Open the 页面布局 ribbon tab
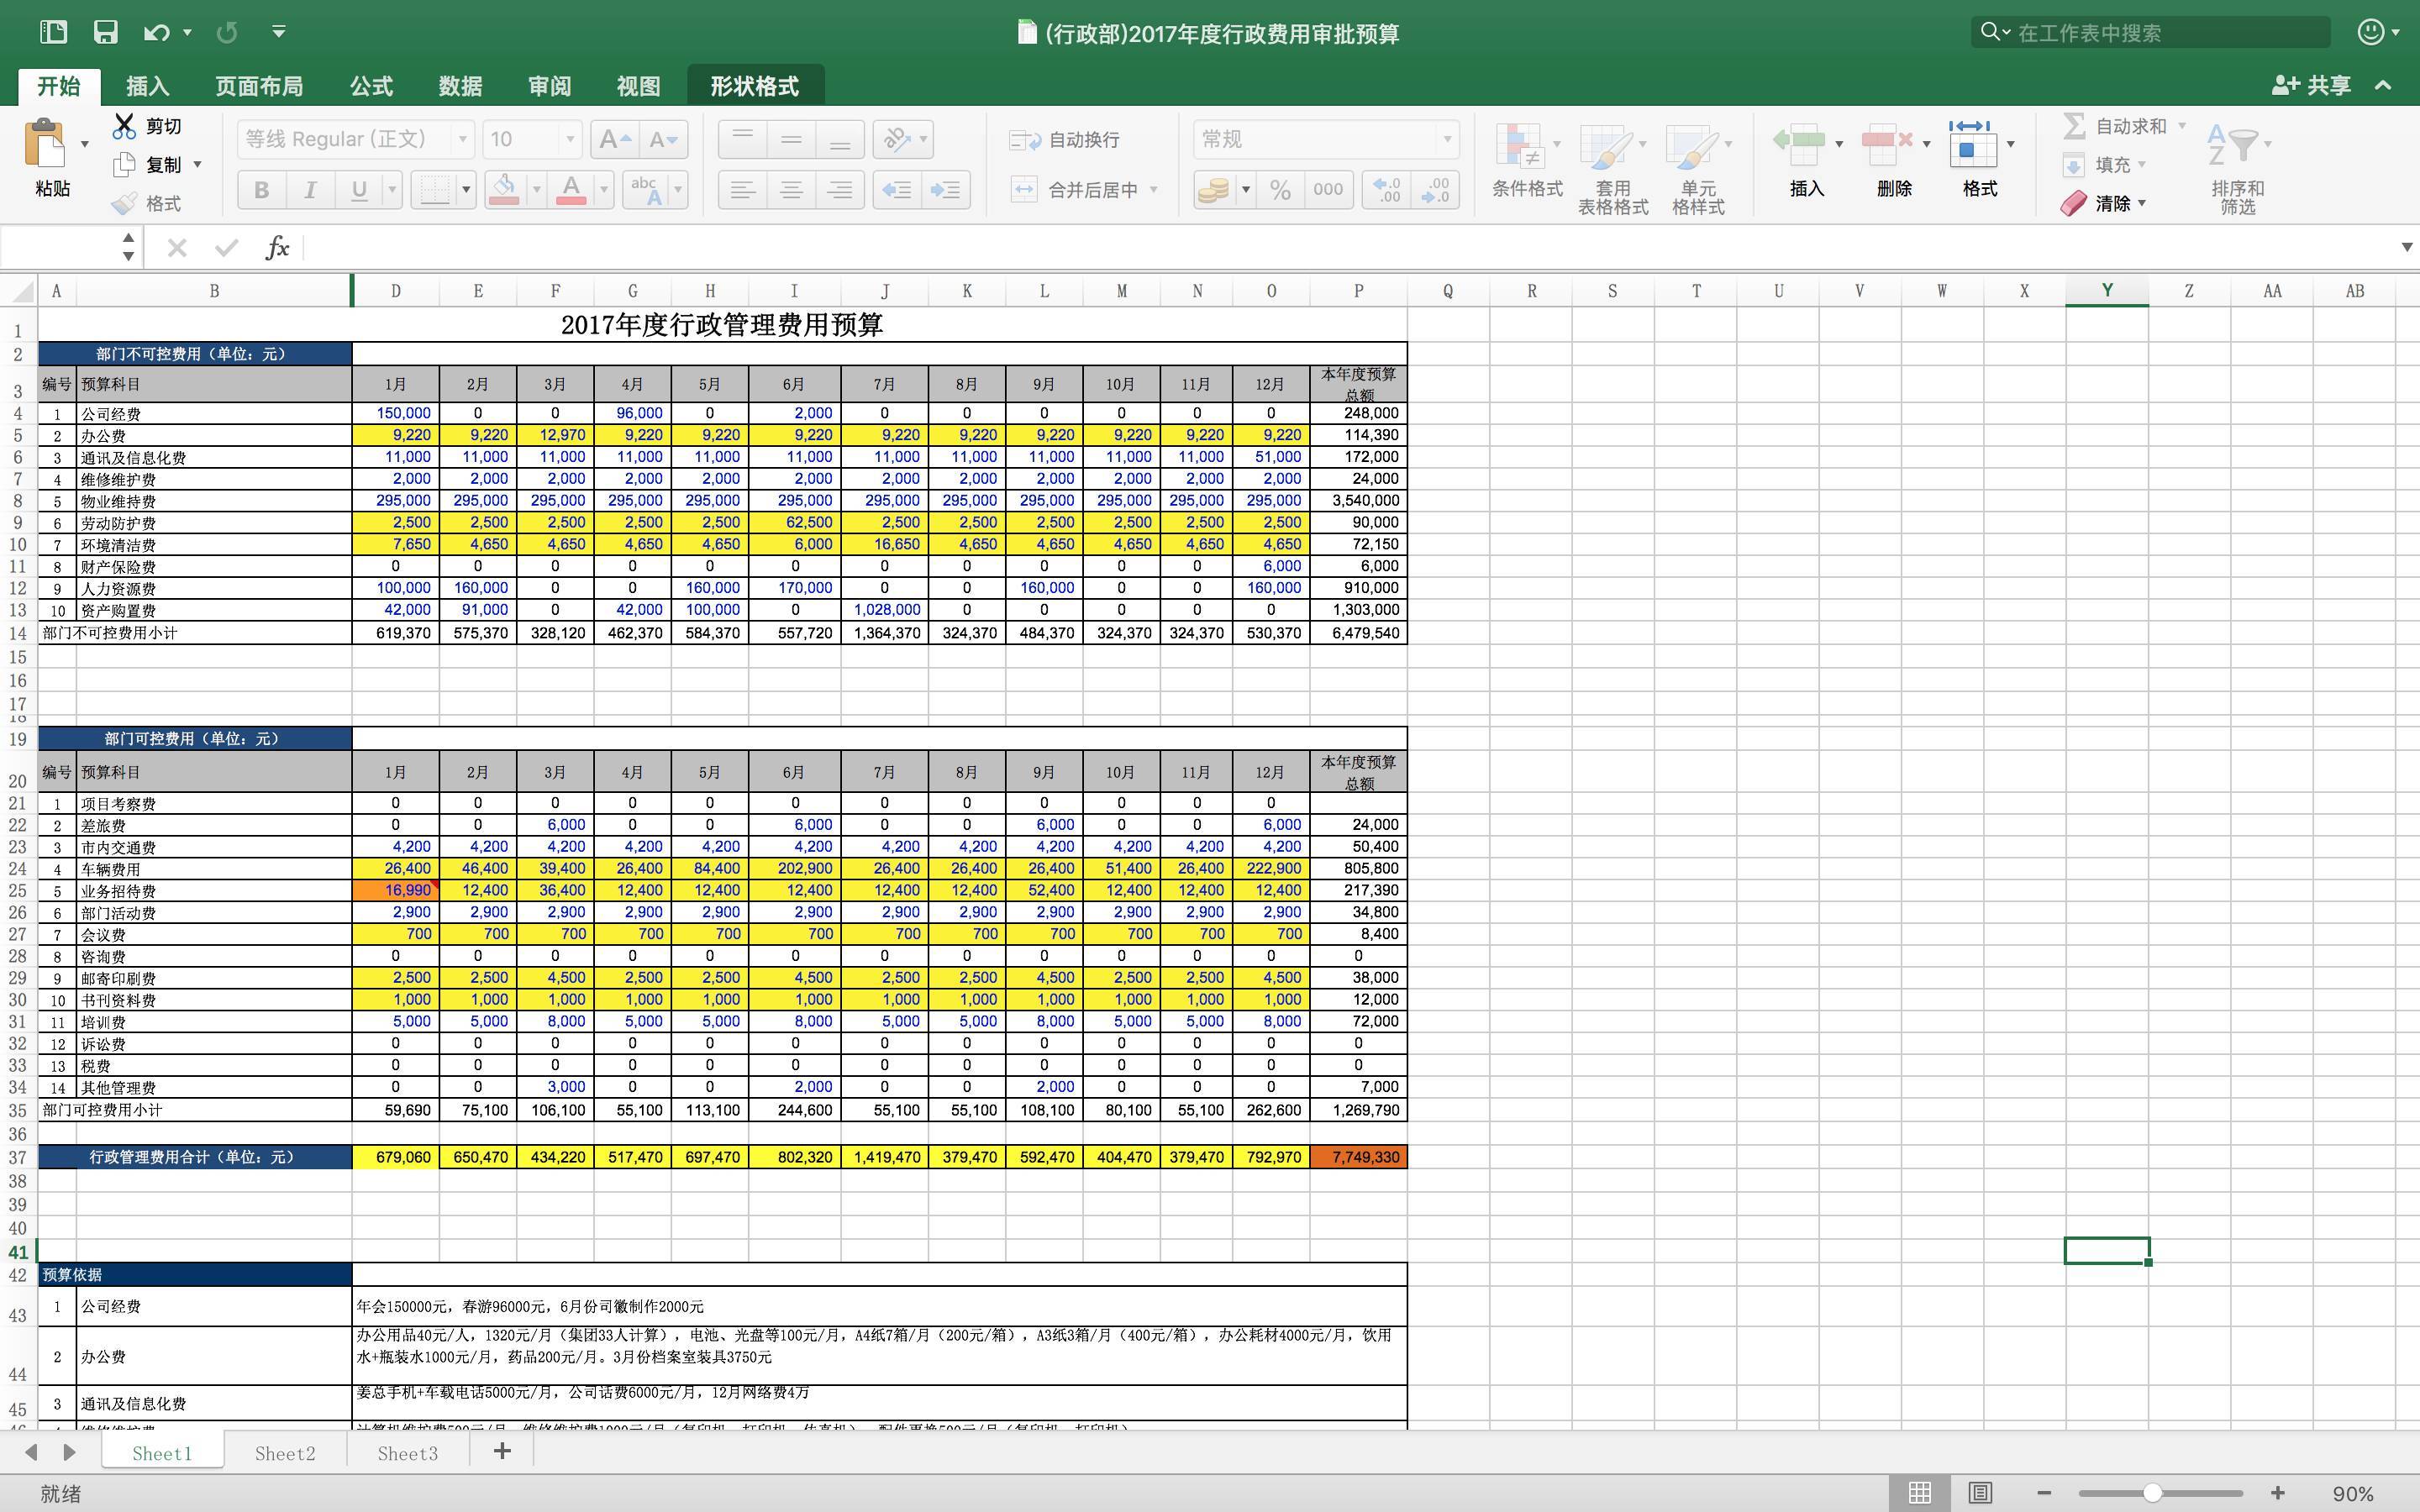The image size is (2420, 1512). (x=259, y=86)
